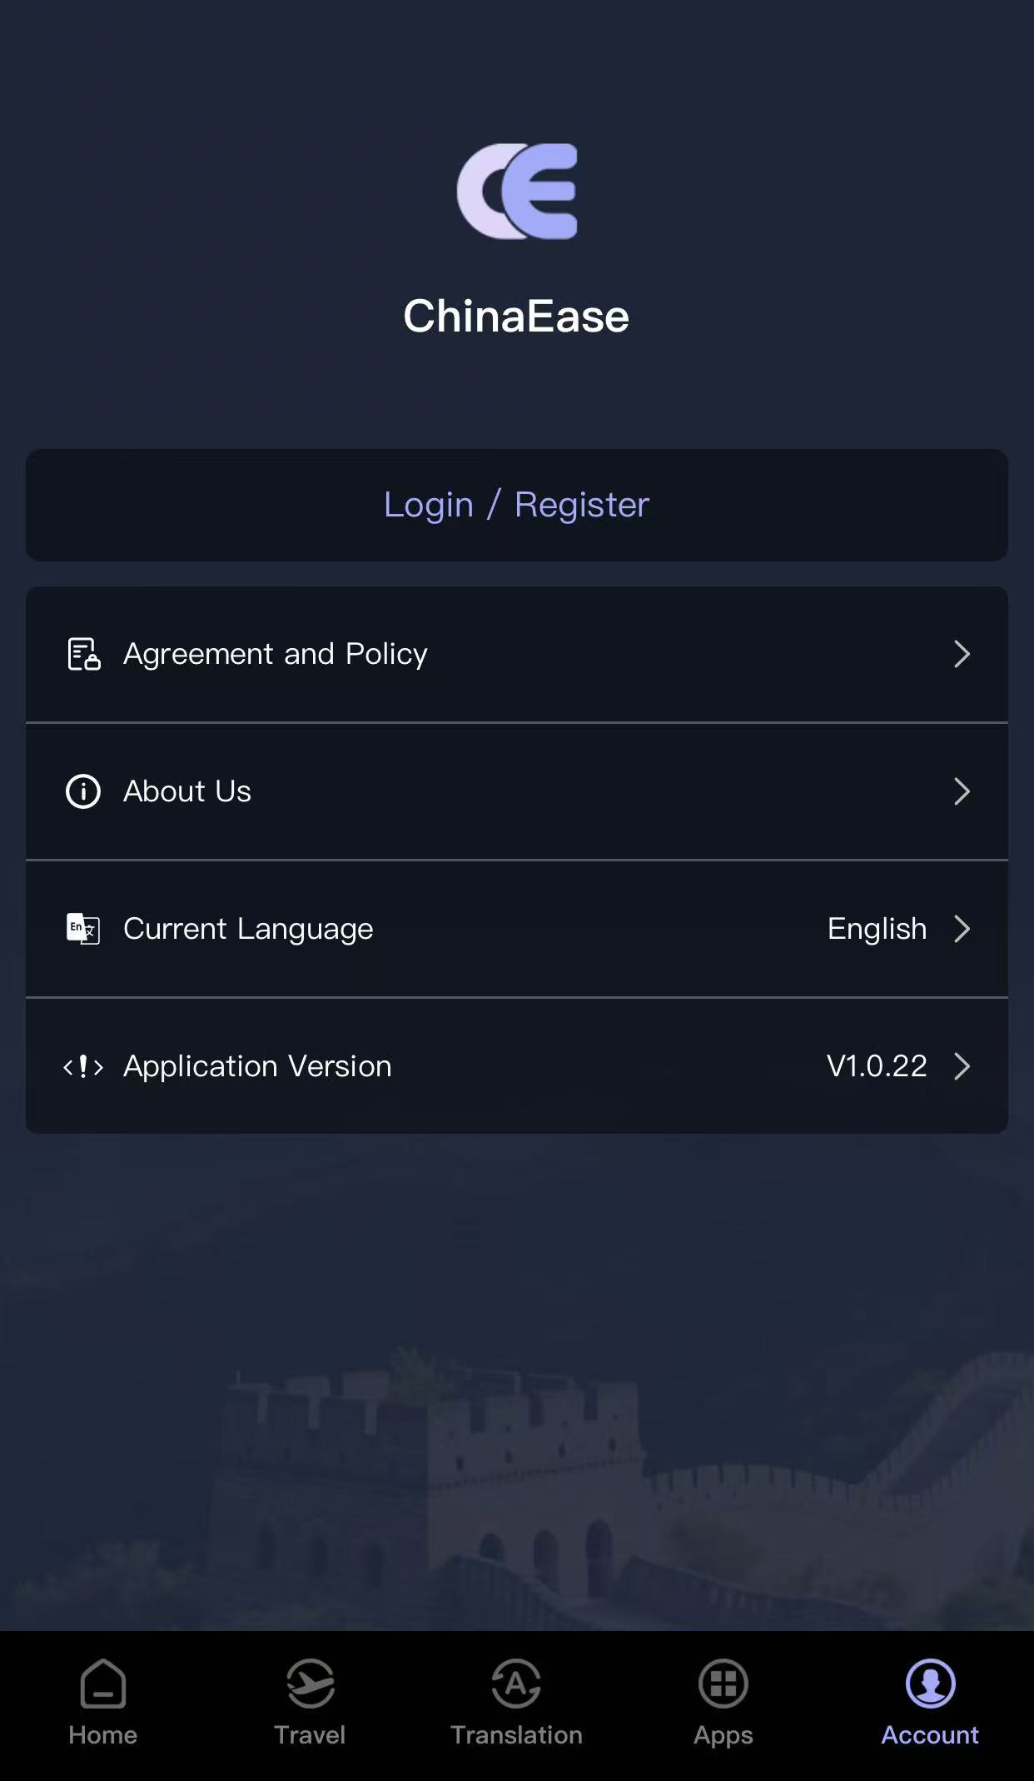Click the About Us info icon
This screenshot has height=1781, width=1034.
(83, 791)
